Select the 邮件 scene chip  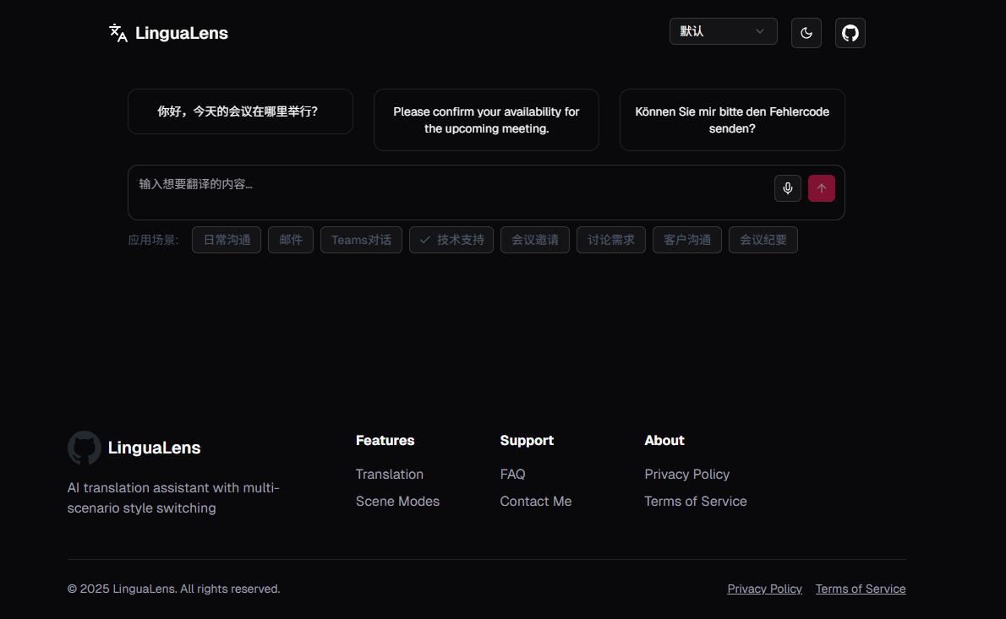click(291, 240)
